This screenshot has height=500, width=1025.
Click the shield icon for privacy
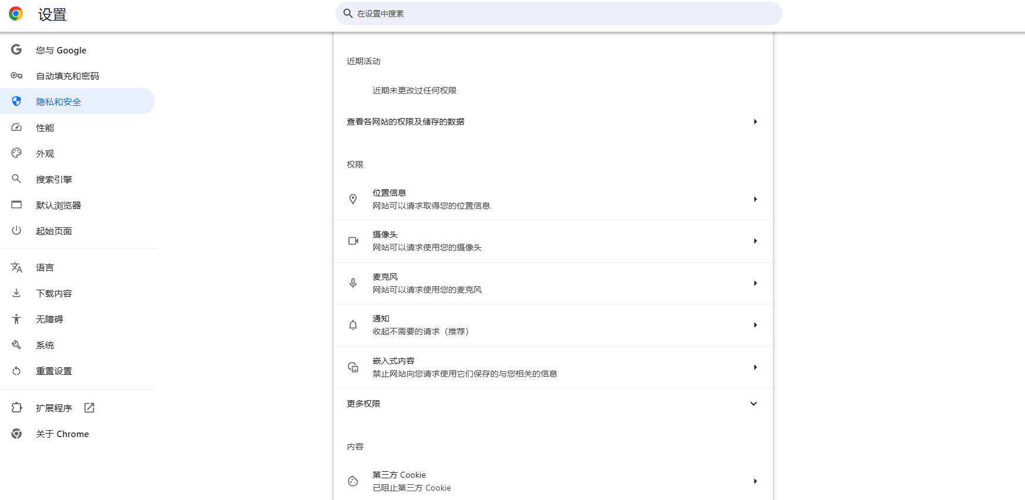tap(16, 102)
